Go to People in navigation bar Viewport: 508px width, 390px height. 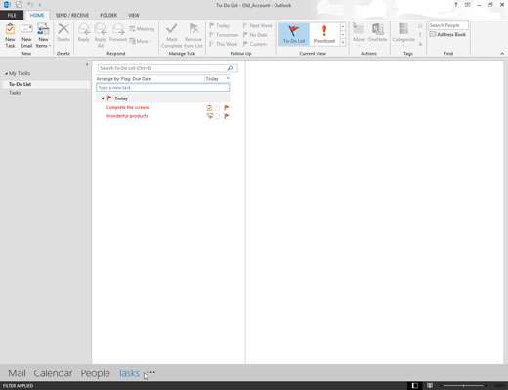[95, 373]
